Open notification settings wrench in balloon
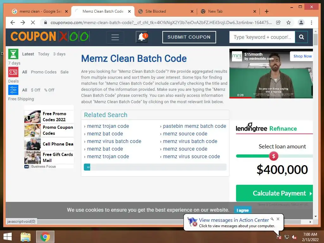This screenshot has height=243, width=324. pyautogui.click(x=272, y=219)
